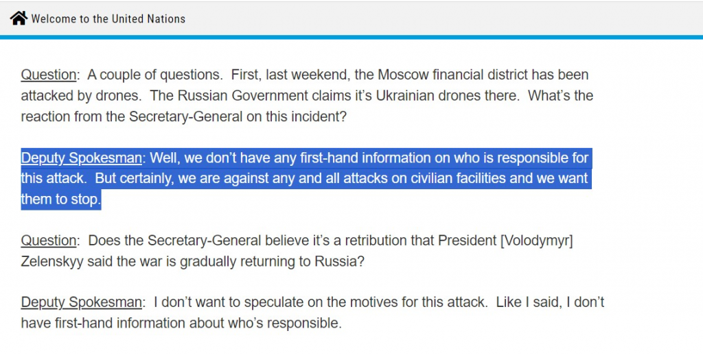Viewport: 703px width, 355px height.
Task: Click the first underlined Question label
Action: pos(49,75)
